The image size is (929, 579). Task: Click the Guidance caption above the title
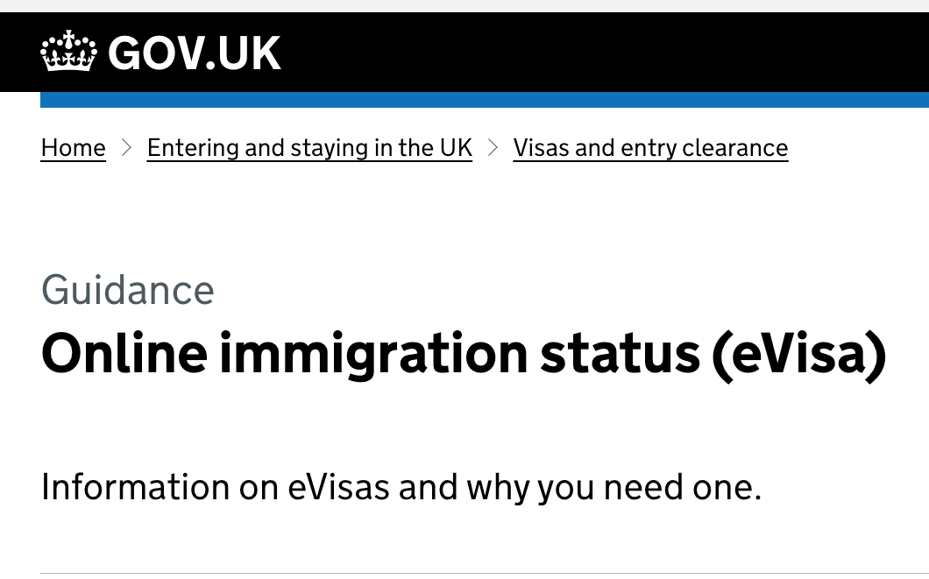(127, 290)
